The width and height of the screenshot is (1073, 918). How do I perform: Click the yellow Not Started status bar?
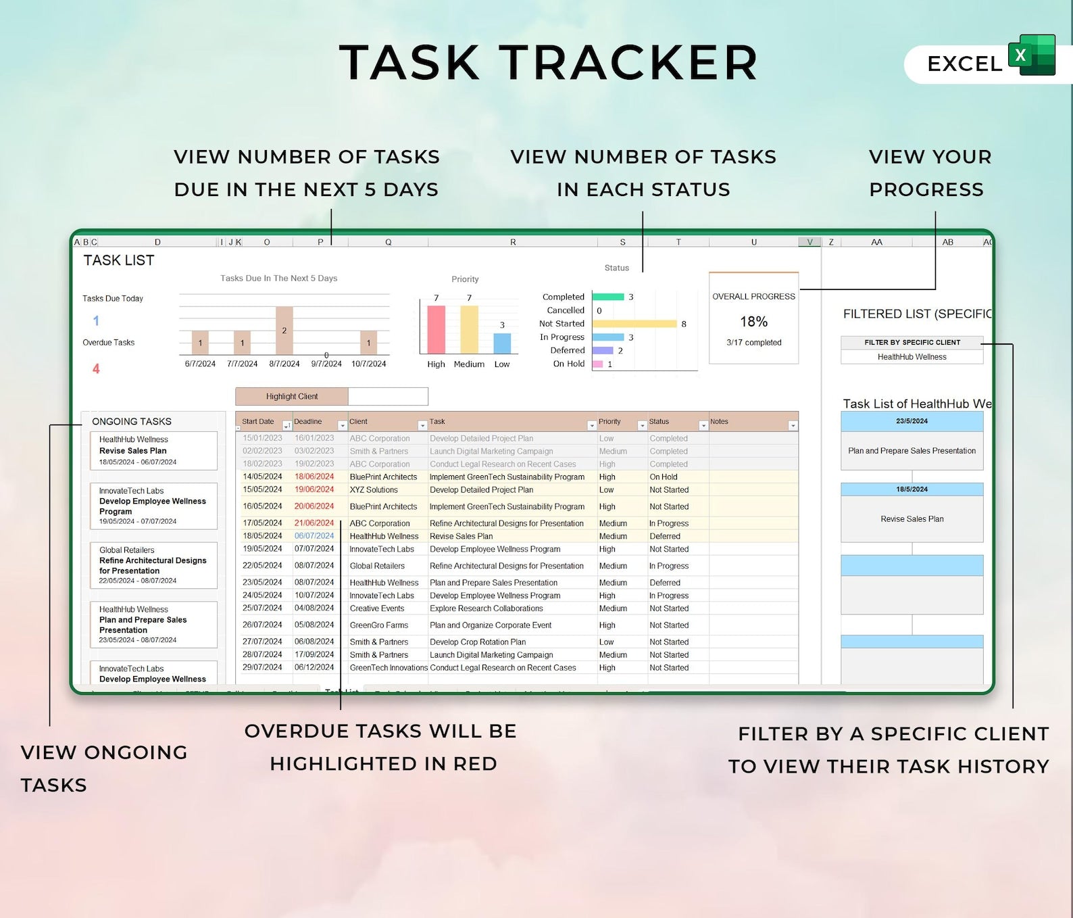point(634,324)
